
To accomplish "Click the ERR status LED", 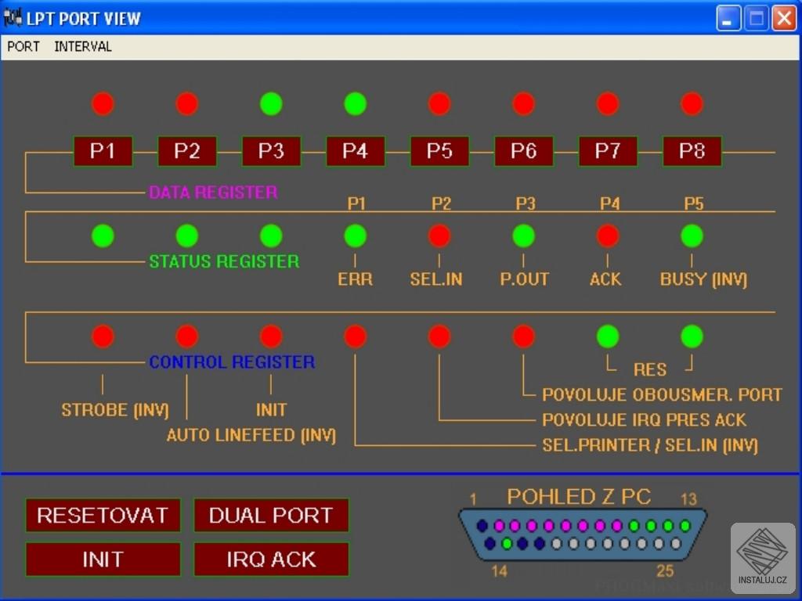I will pos(355,236).
